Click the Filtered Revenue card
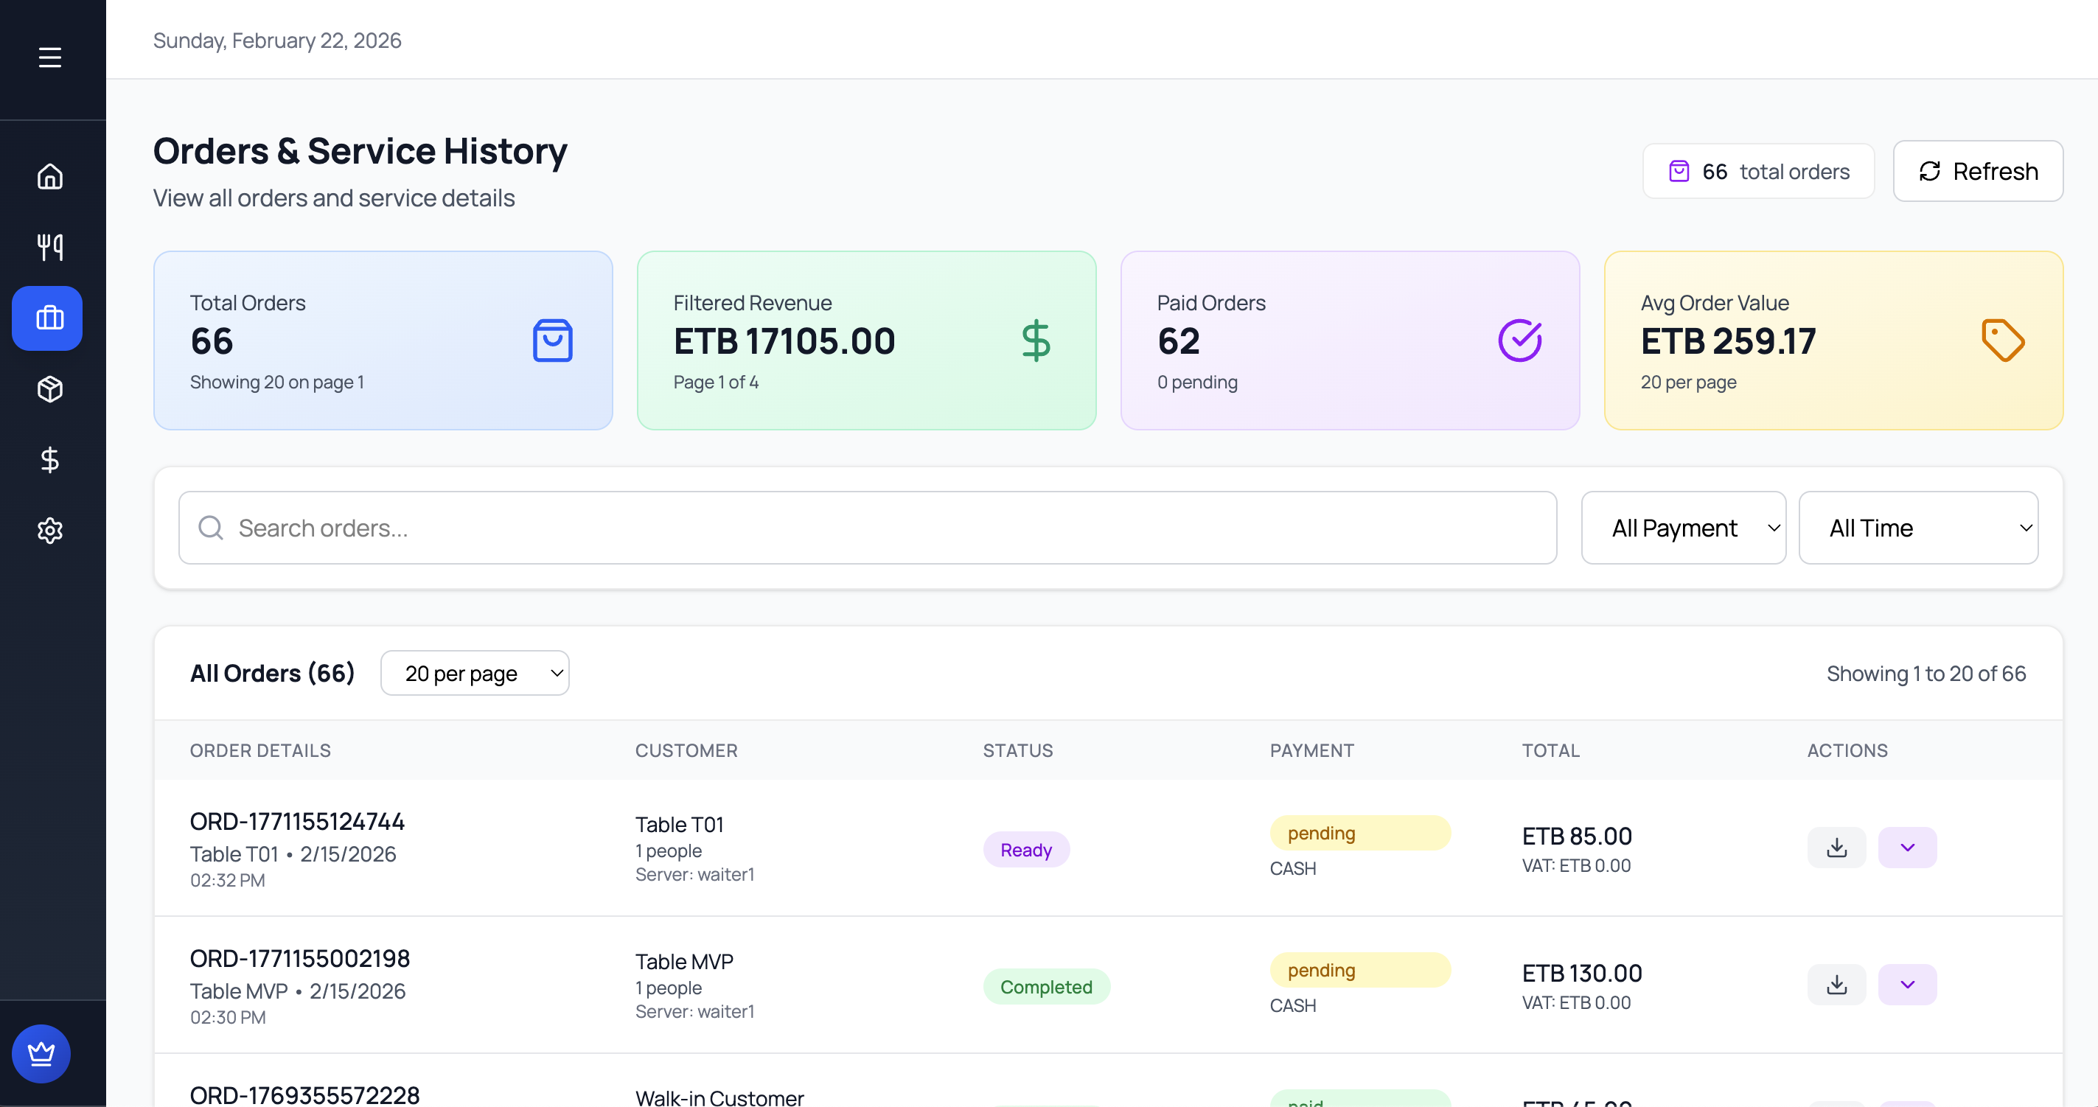 tap(865, 341)
